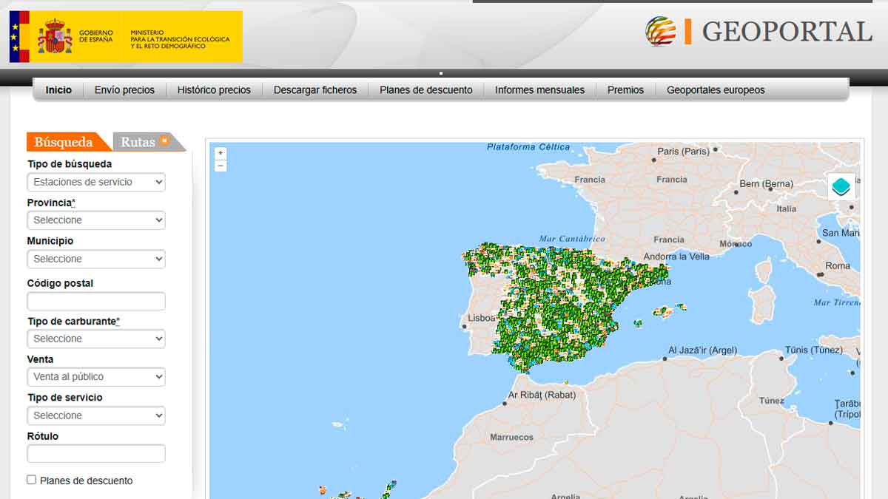Enable the Planes de descuento checkbox
888x499 pixels.
(32, 480)
